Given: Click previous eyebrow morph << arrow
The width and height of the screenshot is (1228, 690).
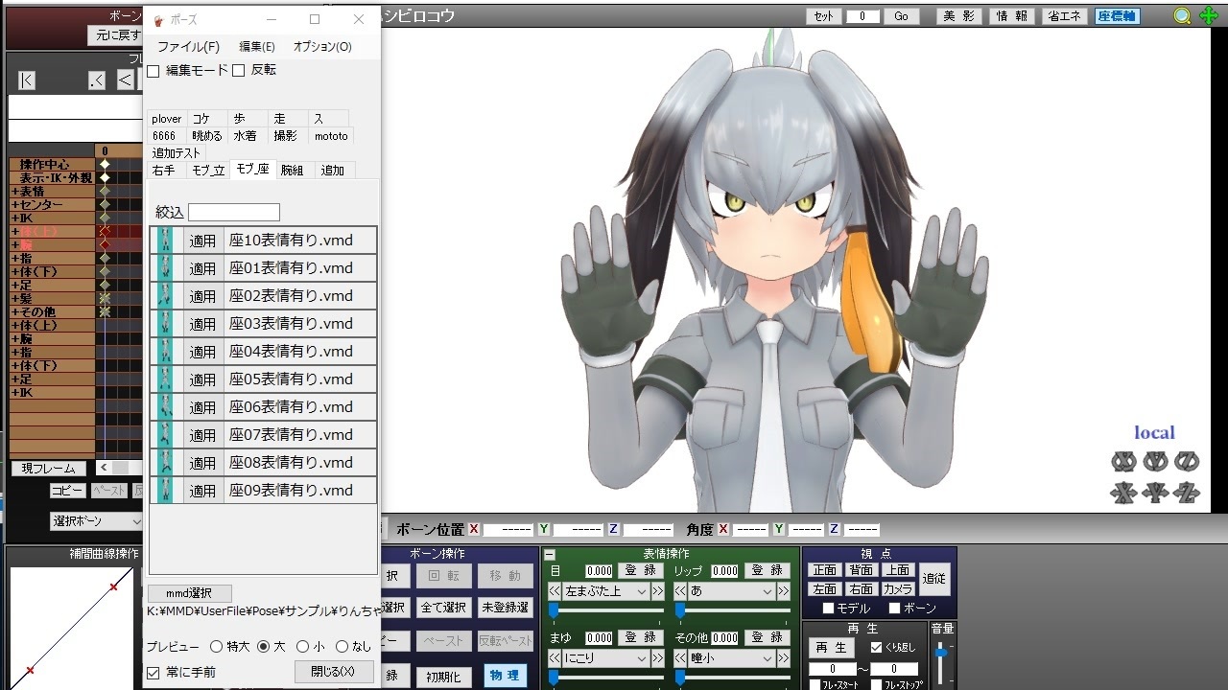Looking at the screenshot, I should [555, 658].
